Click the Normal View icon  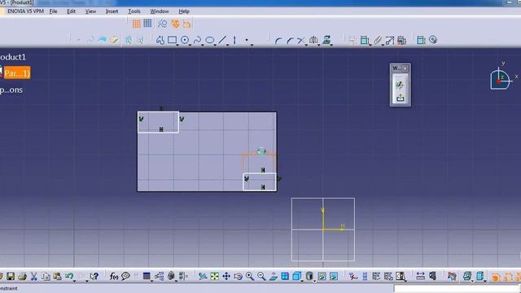(x=274, y=277)
